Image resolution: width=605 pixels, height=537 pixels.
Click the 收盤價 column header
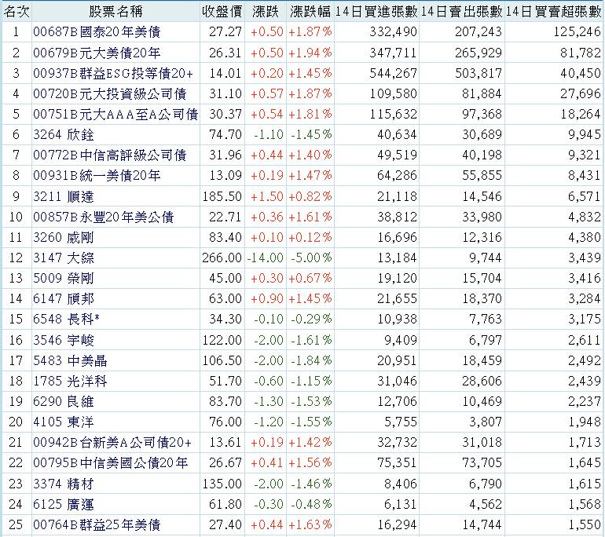coord(222,12)
